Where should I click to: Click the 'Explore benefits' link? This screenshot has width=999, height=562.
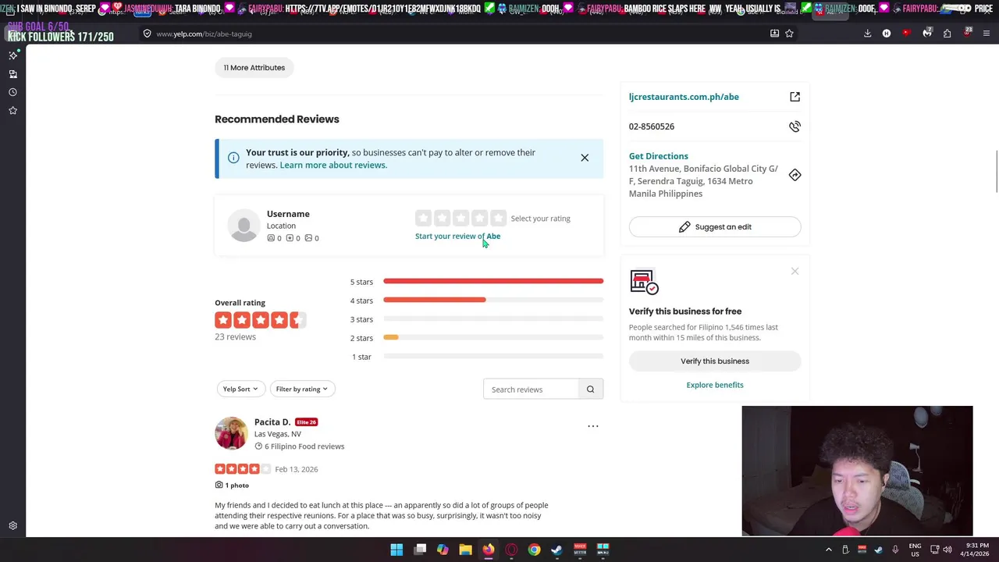[x=715, y=385]
